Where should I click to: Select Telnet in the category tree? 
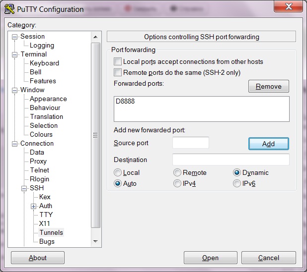tap(40, 170)
